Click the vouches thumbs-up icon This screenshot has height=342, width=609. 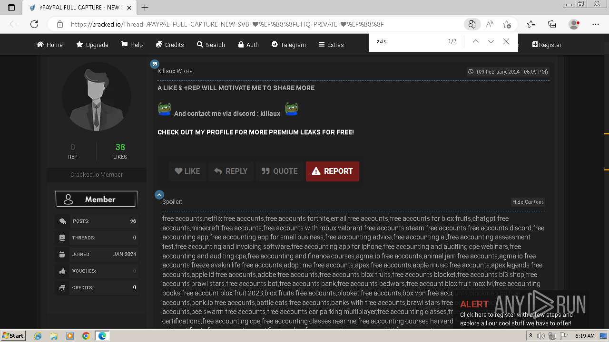(62, 271)
